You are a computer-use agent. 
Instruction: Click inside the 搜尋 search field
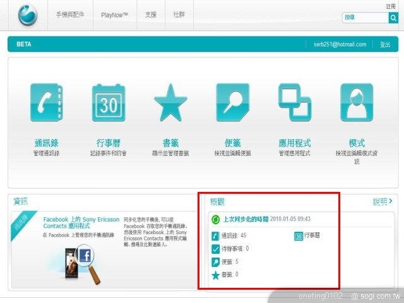click(365, 18)
